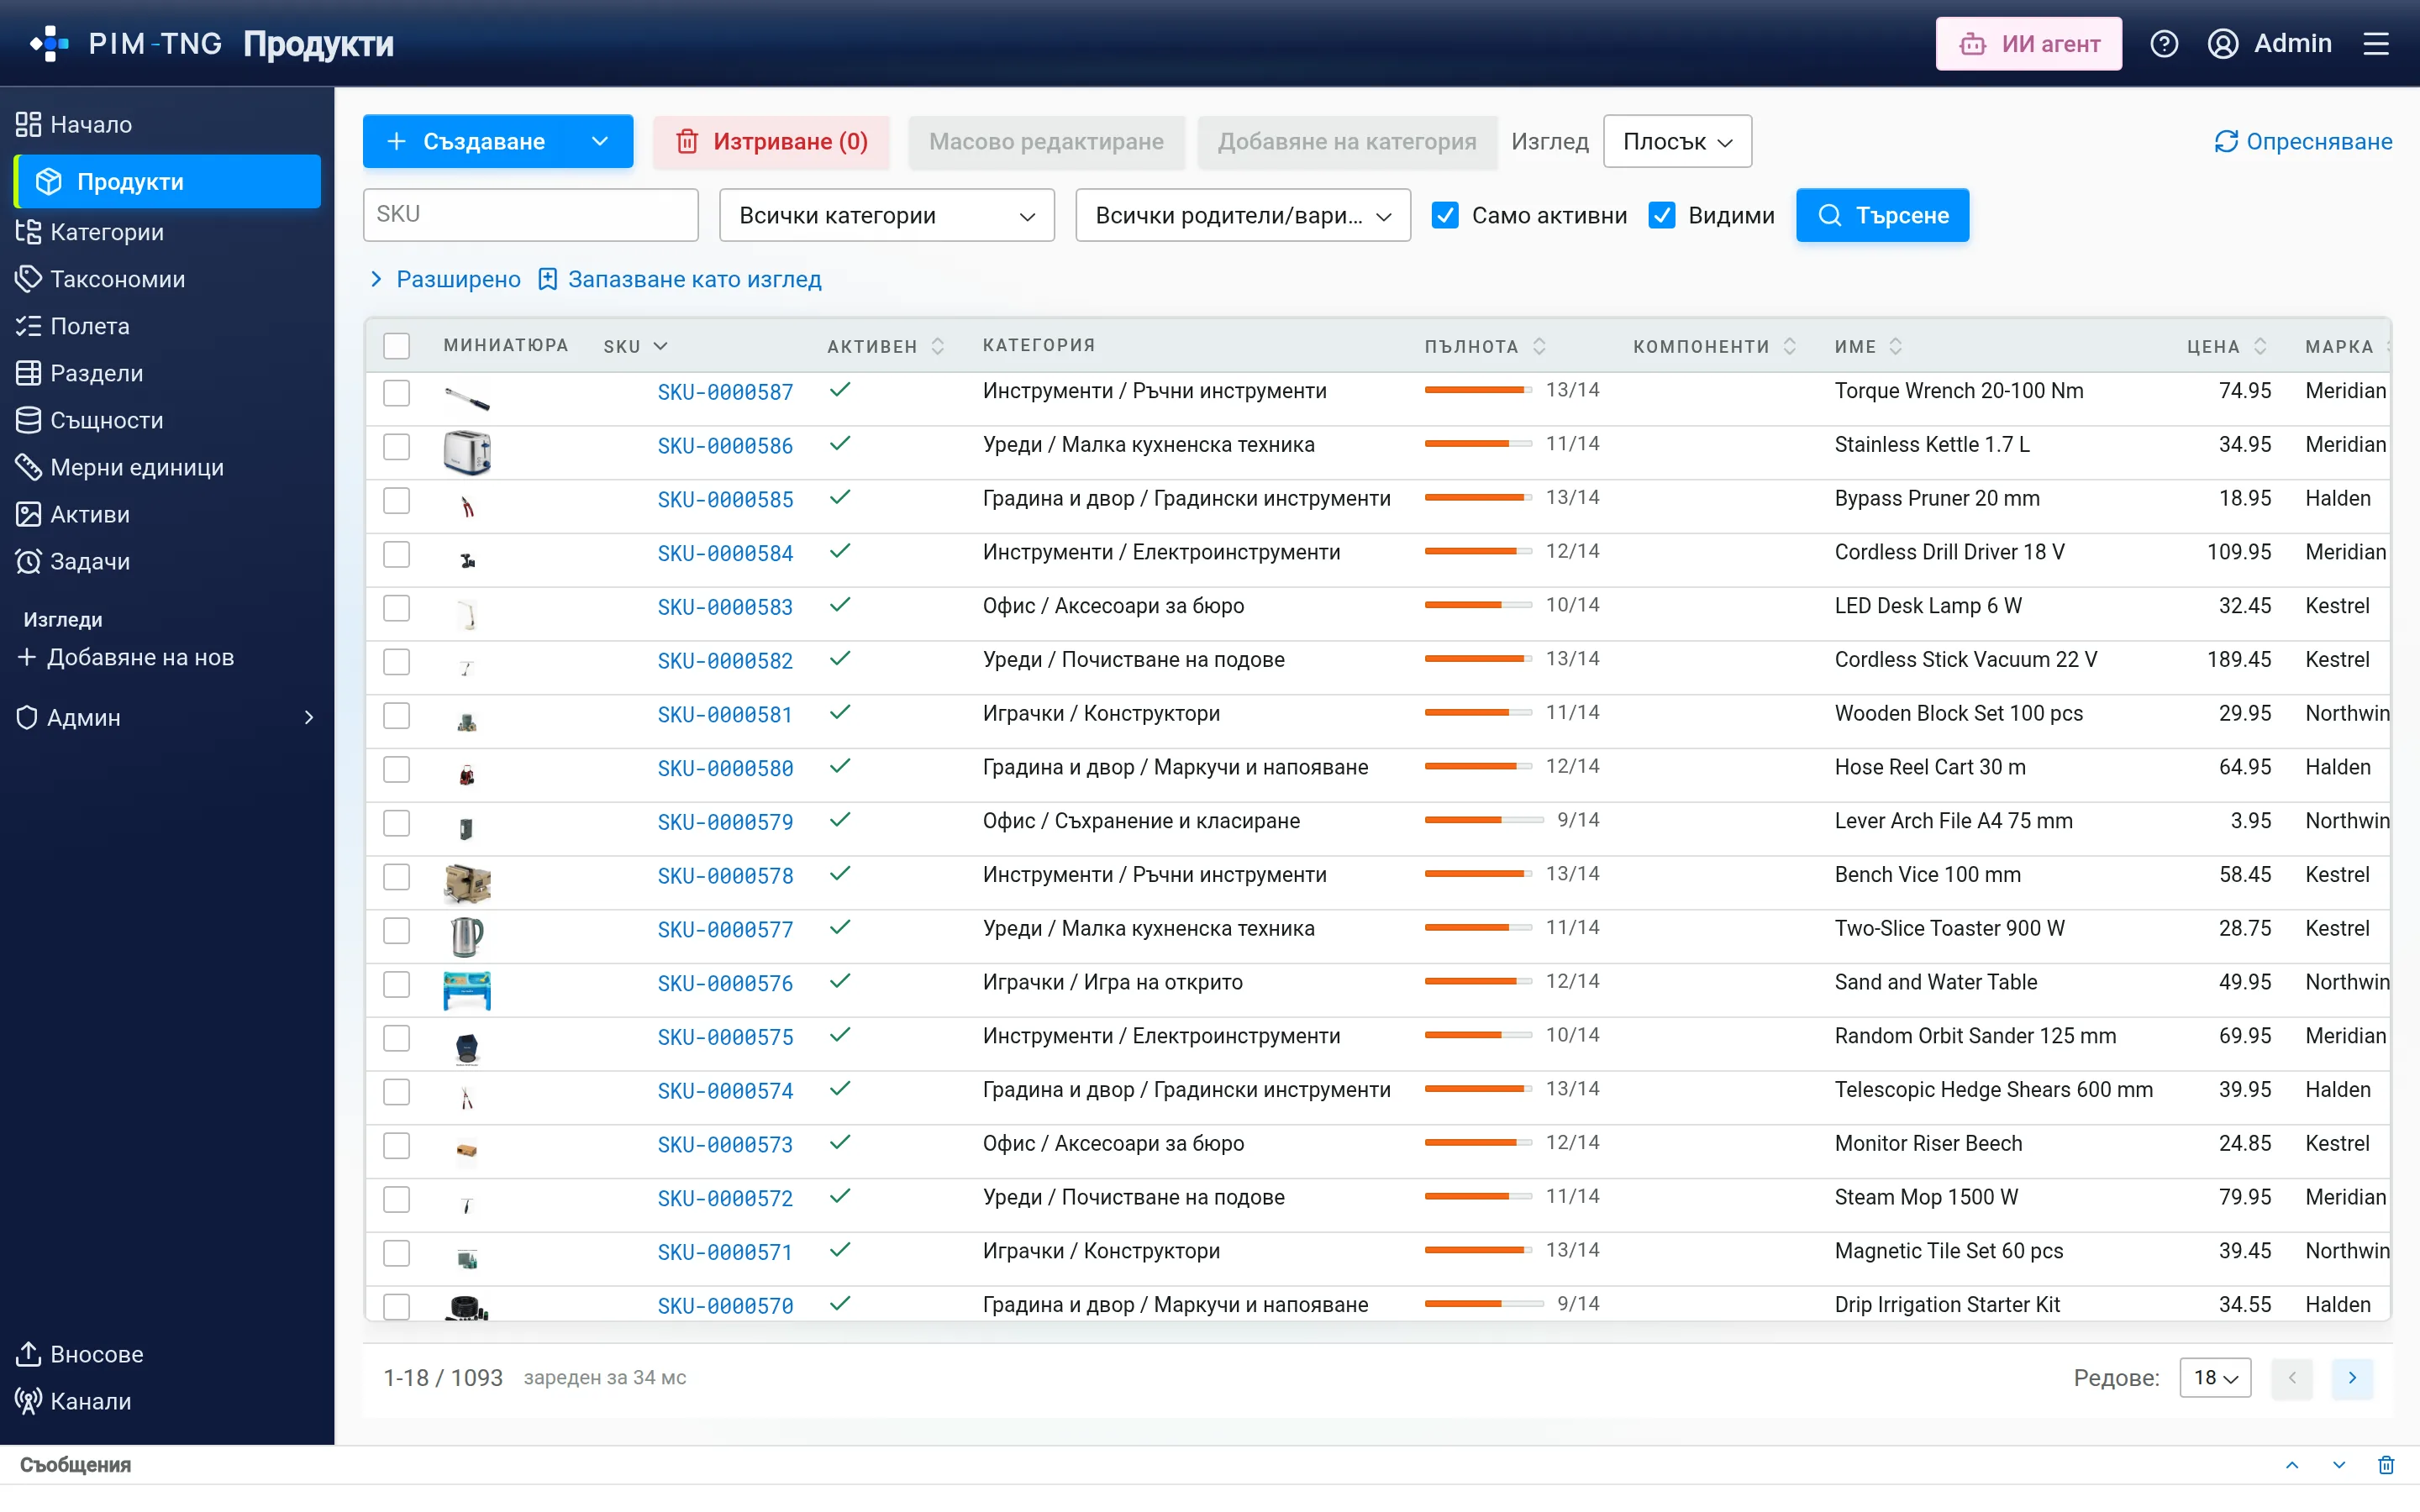2420x1512 pixels.
Task: Click the completeness bar for SKU-0000579
Action: [x=1483, y=820]
